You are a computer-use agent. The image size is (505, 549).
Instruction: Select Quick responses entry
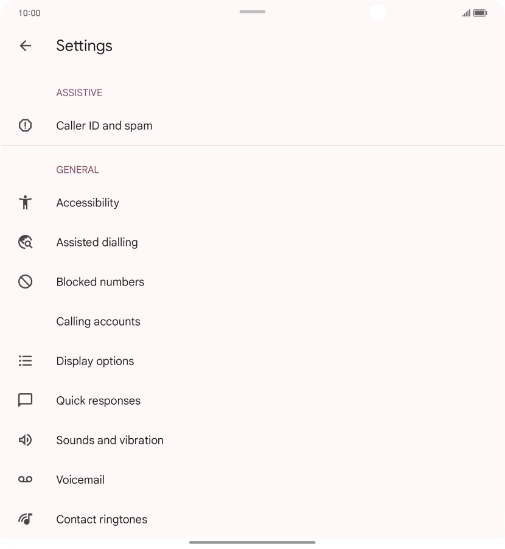(98, 400)
